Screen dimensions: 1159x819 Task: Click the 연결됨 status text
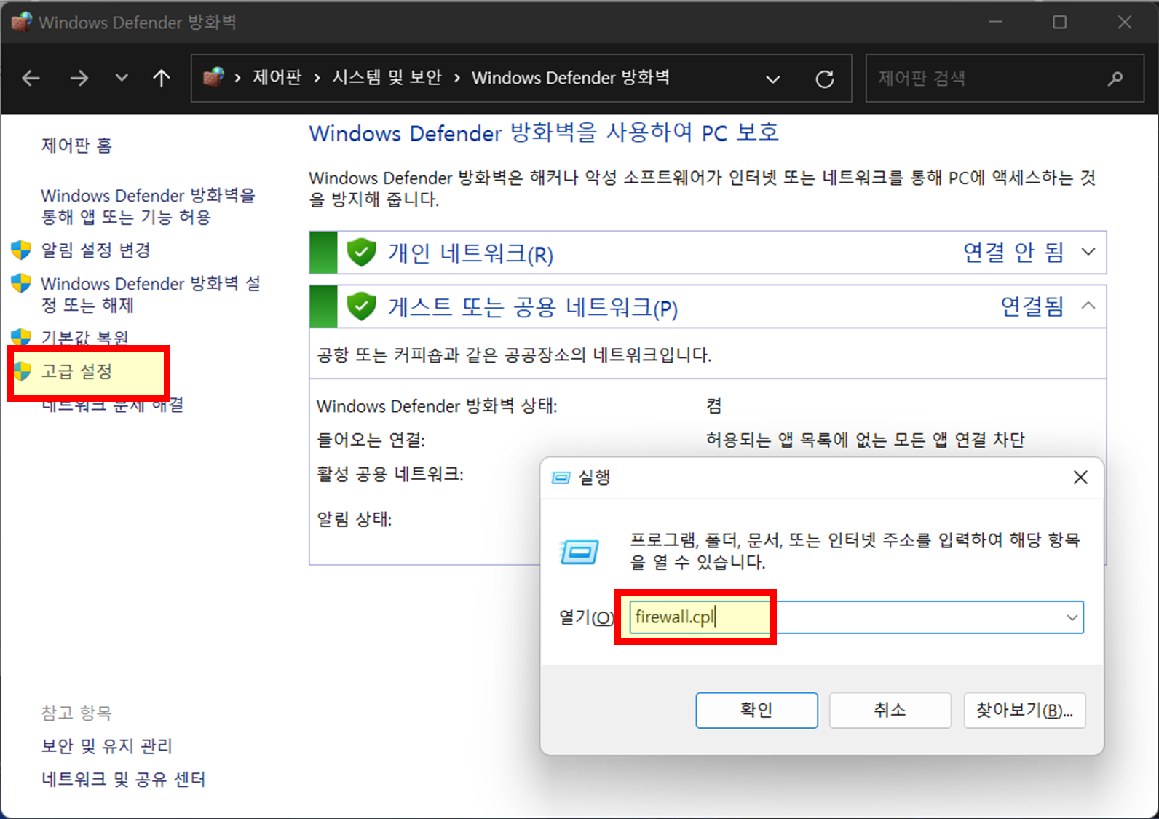click(1032, 306)
